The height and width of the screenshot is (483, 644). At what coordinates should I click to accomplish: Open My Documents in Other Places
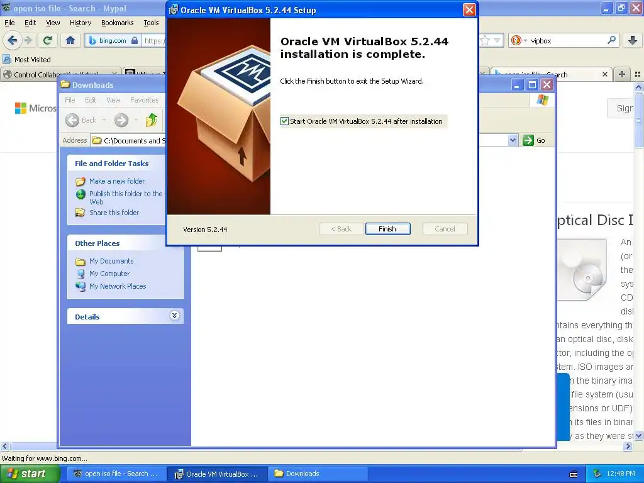pyautogui.click(x=111, y=261)
